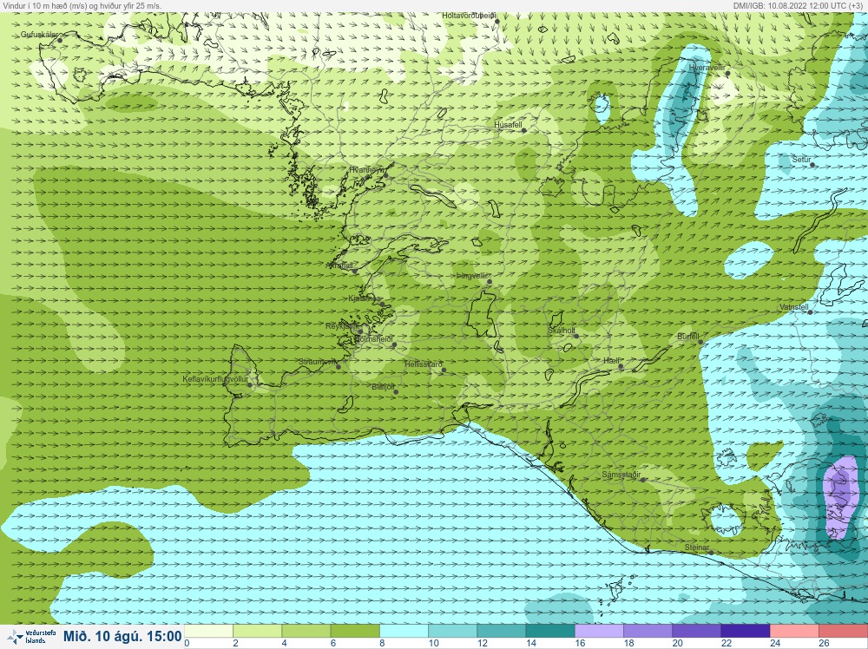The width and height of the screenshot is (868, 649).
Task: Pick the 20–22 m/s violet legend swatch
Action: (696, 631)
